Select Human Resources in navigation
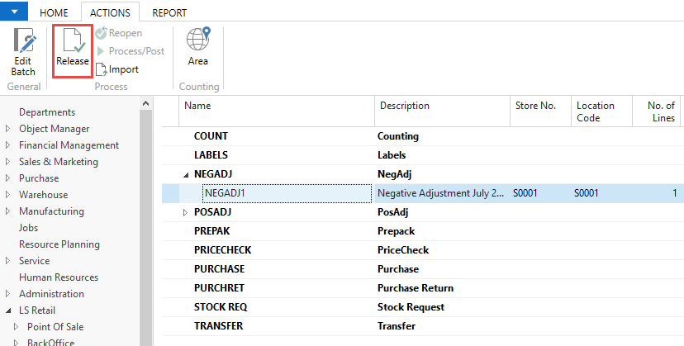The image size is (684, 346). [59, 277]
